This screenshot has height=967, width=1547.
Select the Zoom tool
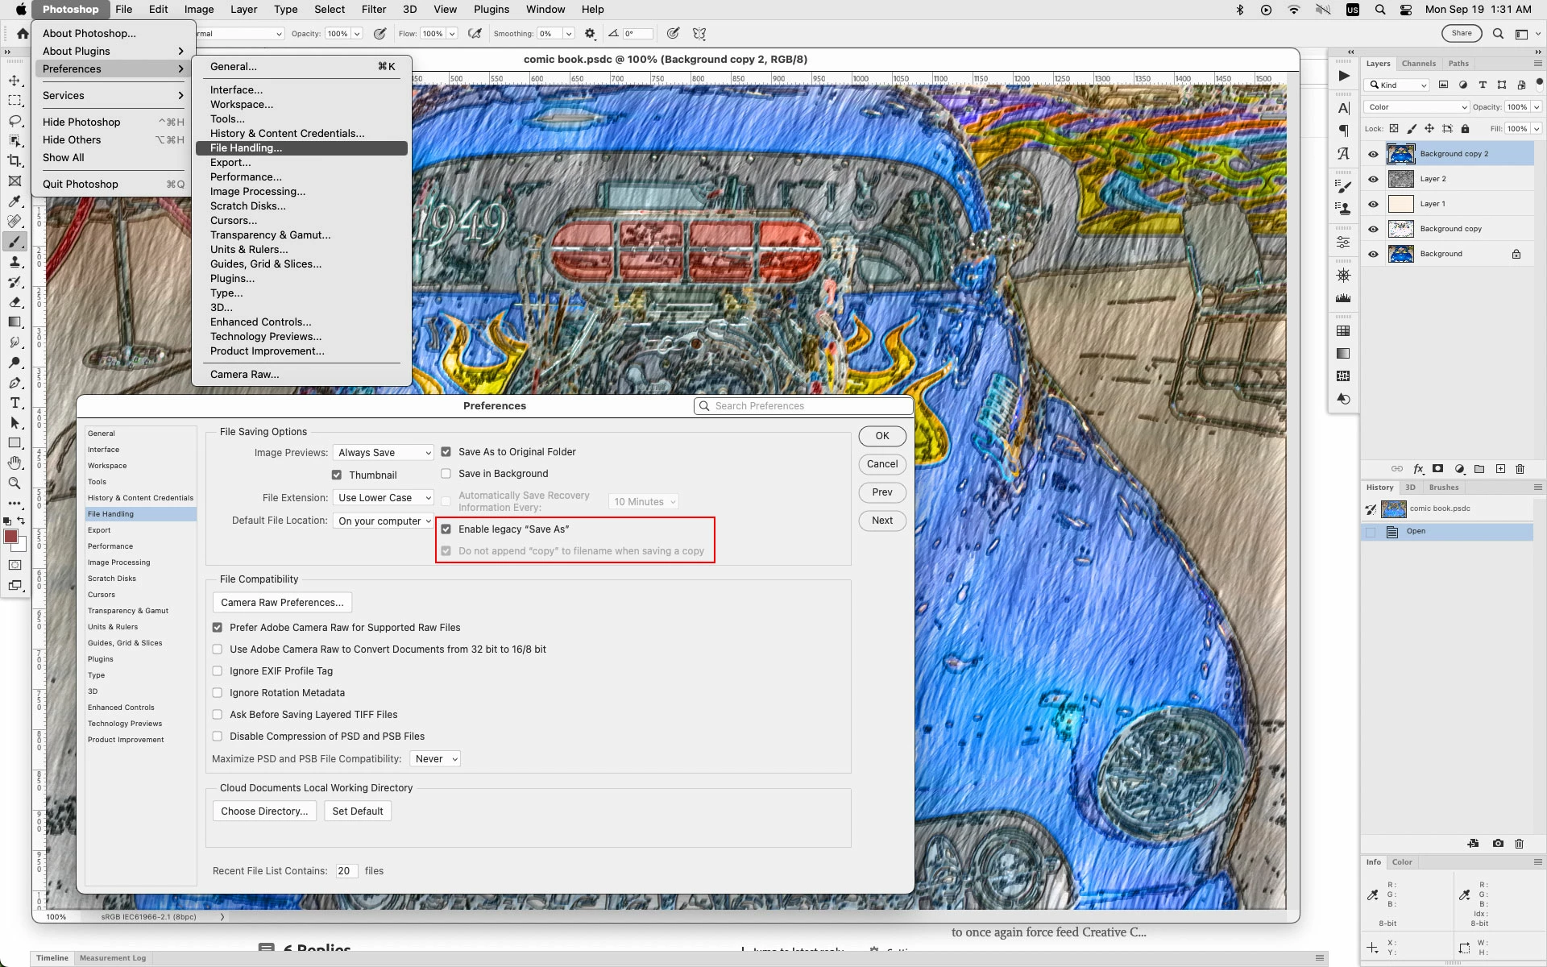[15, 483]
